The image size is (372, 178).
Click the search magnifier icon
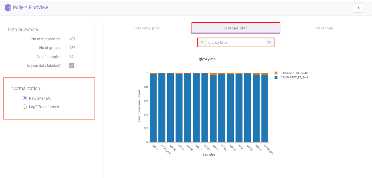pyautogui.click(x=202, y=43)
